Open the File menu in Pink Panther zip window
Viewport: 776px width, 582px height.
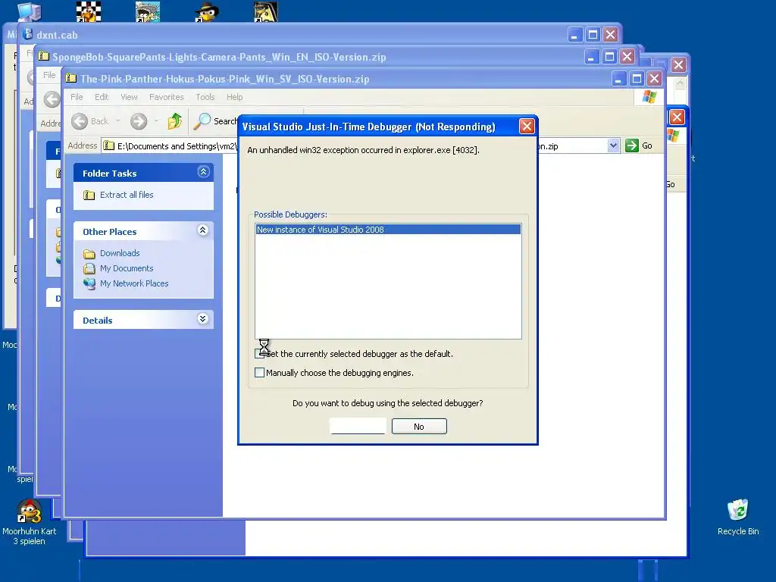77,97
